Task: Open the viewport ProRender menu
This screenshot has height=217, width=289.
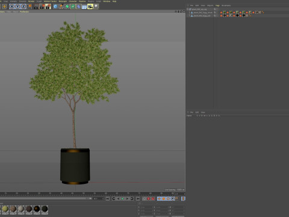Action: [25, 11]
